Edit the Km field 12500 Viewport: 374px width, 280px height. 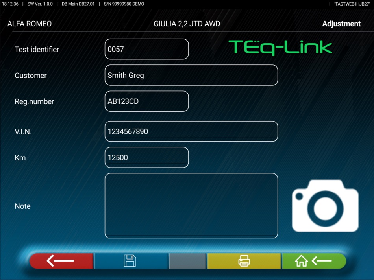pyautogui.click(x=147, y=158)
